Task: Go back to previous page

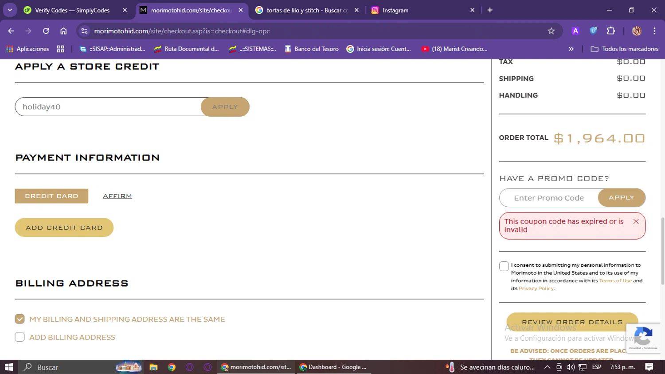Action: click(11, 31)
